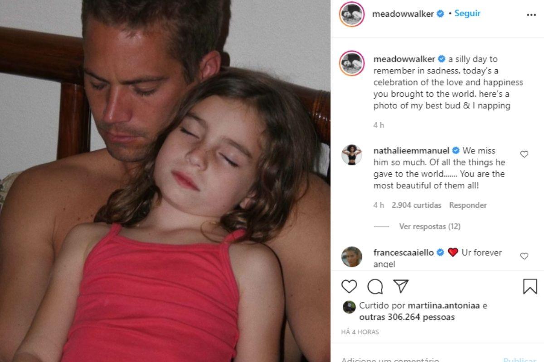Viewport: 544px width, 362px height.
Task: Follow meadowwalker with the Seguir link
Action: (x=467, y=14)
